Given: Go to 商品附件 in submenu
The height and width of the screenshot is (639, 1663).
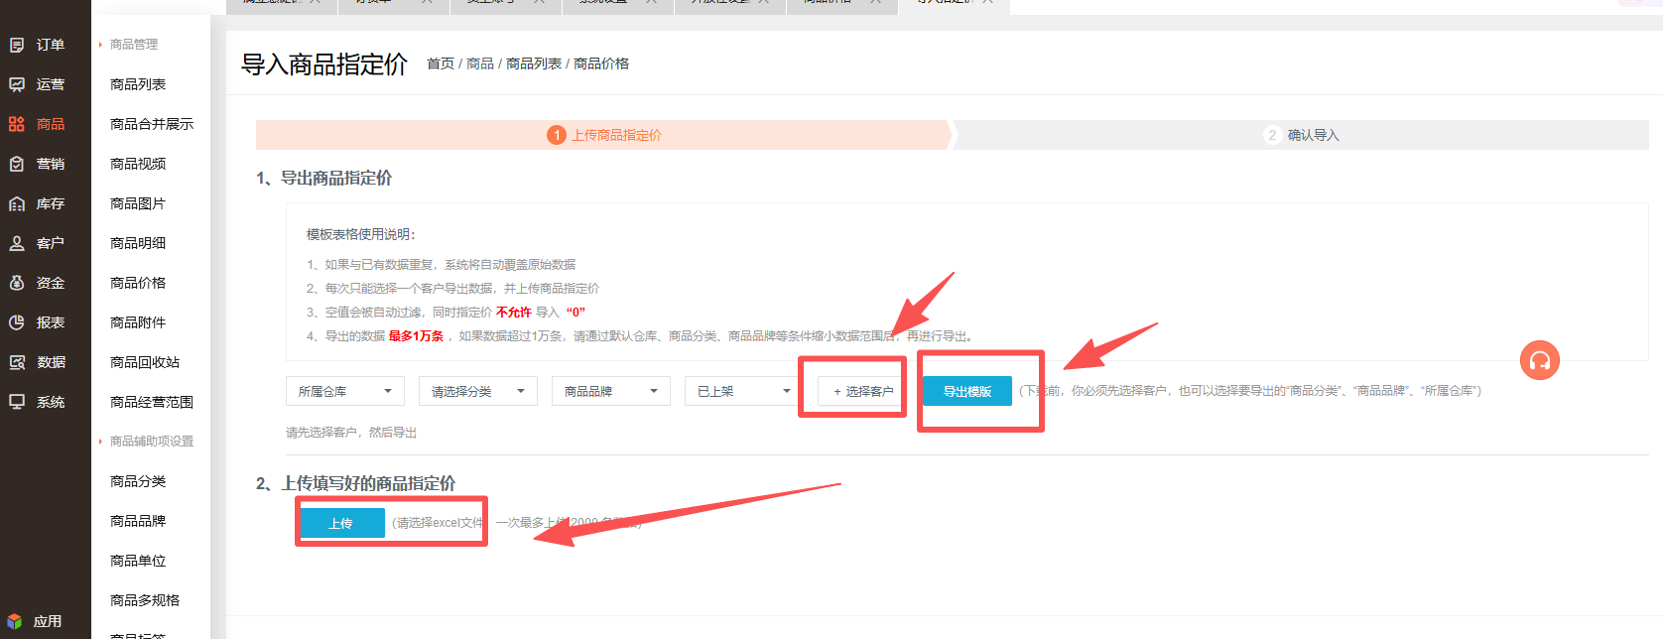Looking at the screenshot, I should pyautogui.click(x=138, y=322).
